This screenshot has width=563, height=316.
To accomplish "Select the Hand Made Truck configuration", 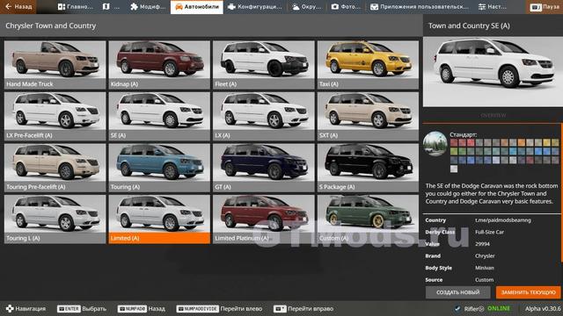I will point(55,65).
